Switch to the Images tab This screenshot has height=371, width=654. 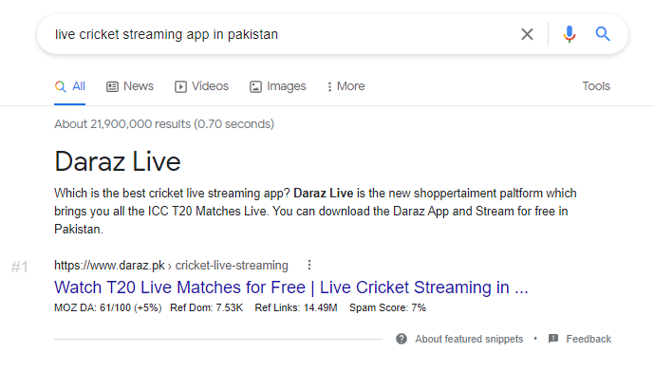(x=278, y=86)
